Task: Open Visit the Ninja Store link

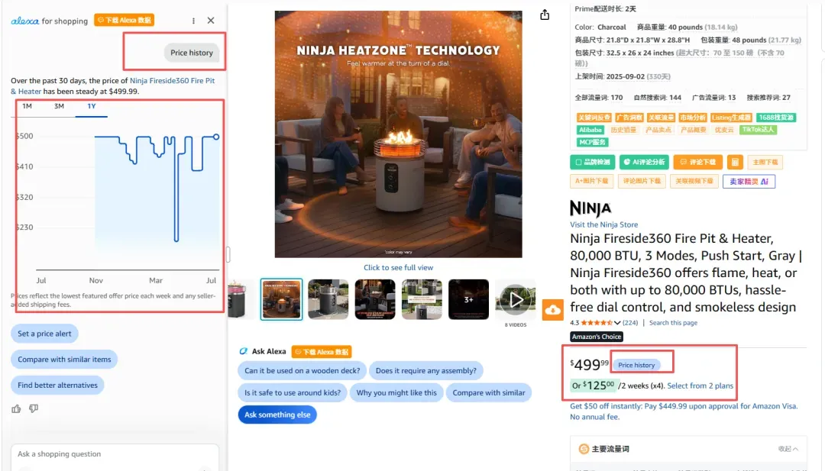Action: click(x=603, y=224)
